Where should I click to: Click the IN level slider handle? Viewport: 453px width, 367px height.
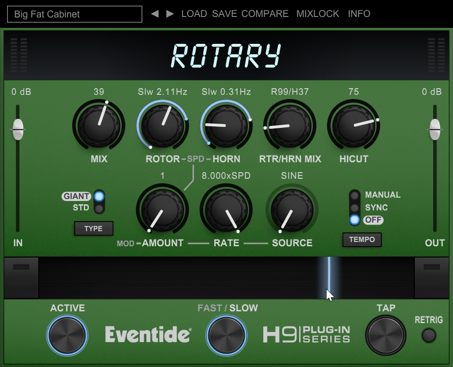click(18, 129)
